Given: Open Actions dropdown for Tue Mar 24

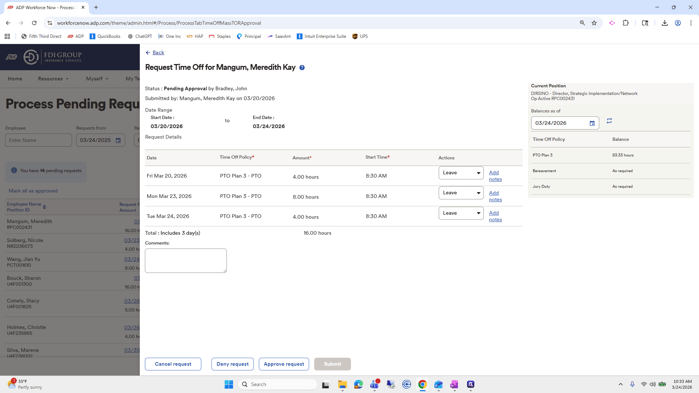Looking at the screenshot, I should tap(461, 213).
